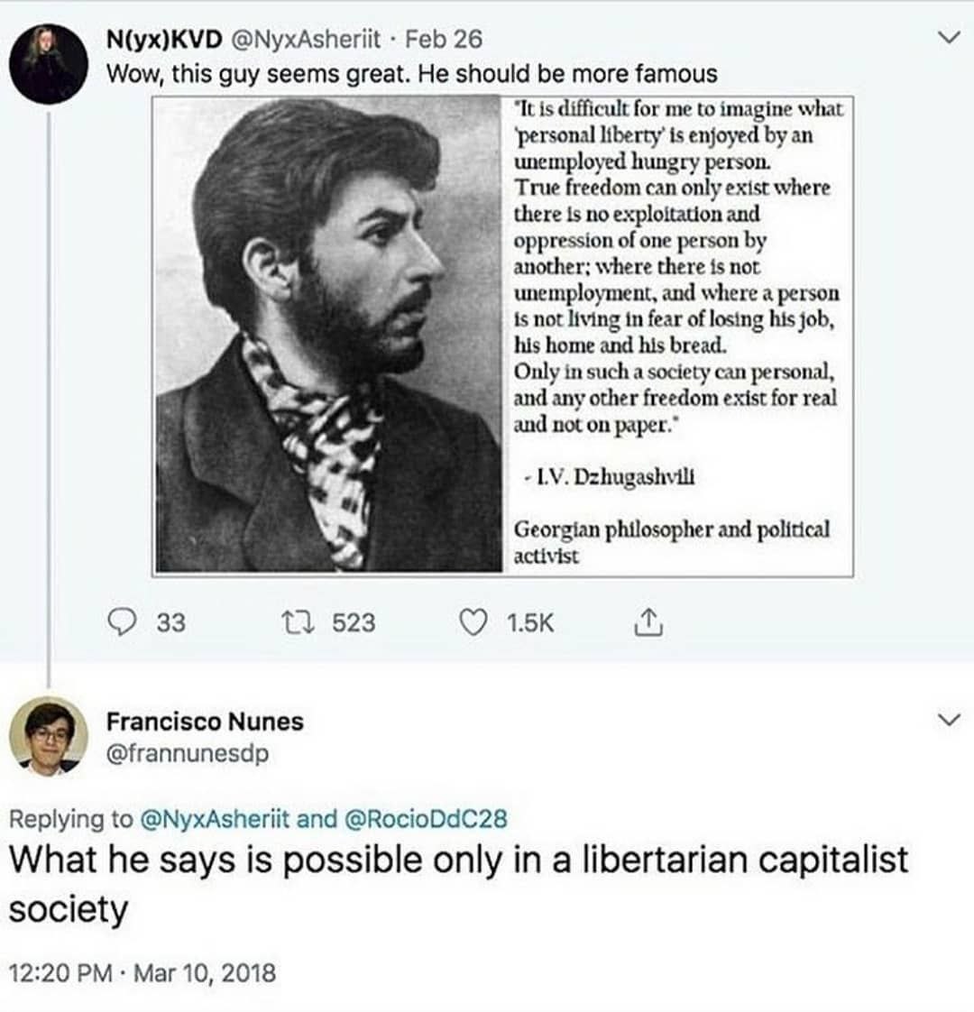Open the 12:20 PM · Mar 10, 2018 timestamp
Viewport: 974px width, 1012px height.
point(142,972)
